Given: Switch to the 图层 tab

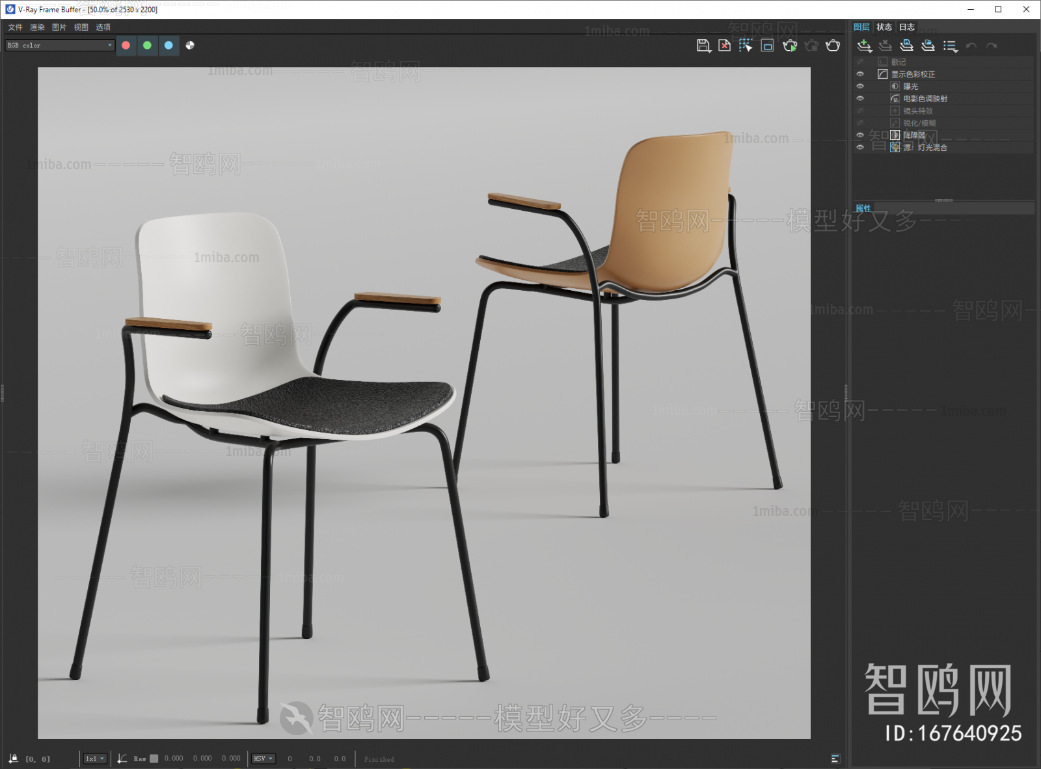Looking at the screenshot, I should coord(861,27).
